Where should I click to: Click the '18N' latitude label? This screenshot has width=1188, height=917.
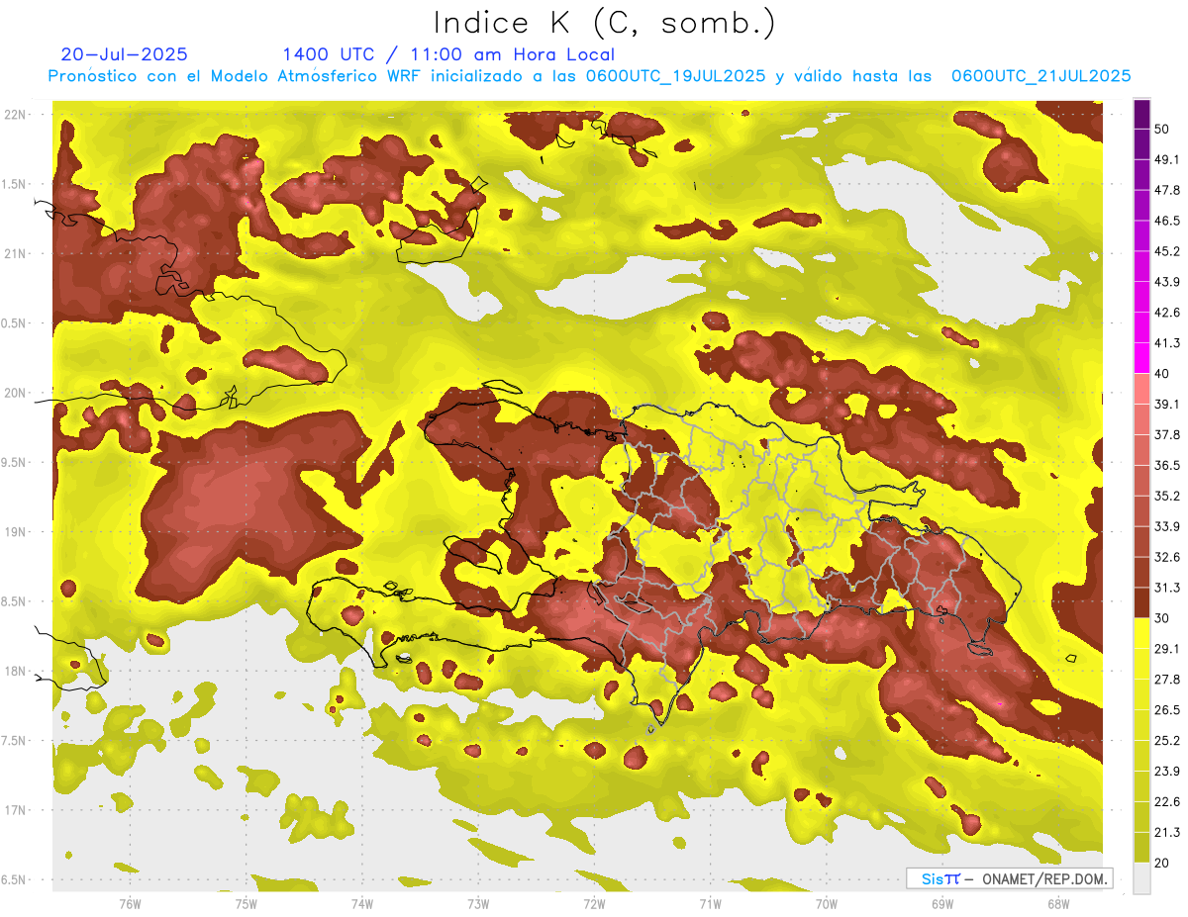[x=15, y=671]
